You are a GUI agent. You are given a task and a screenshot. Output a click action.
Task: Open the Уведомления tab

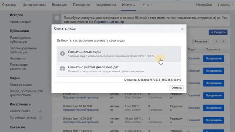coord(106,5)
